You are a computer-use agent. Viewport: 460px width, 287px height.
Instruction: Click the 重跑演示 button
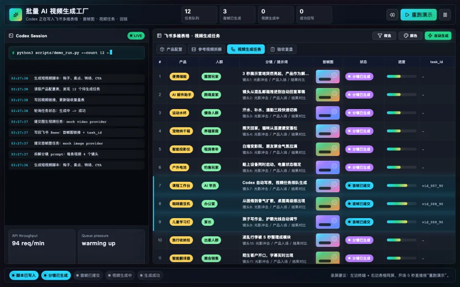click(418, 15)
